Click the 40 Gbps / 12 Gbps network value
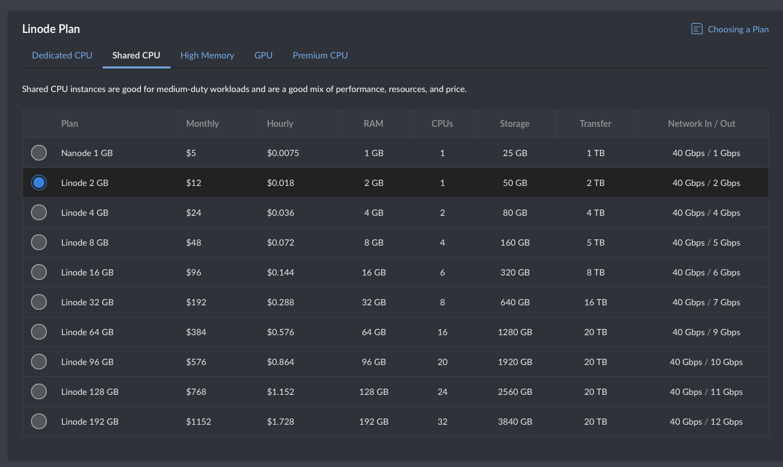The image size is (783, 467). point(706,422)
